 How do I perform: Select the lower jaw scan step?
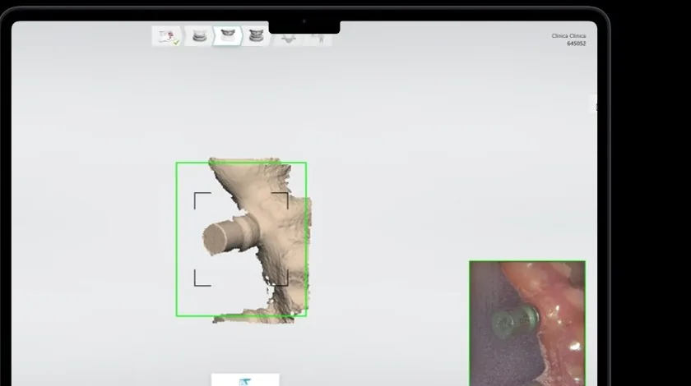click(x=199, y=36)
